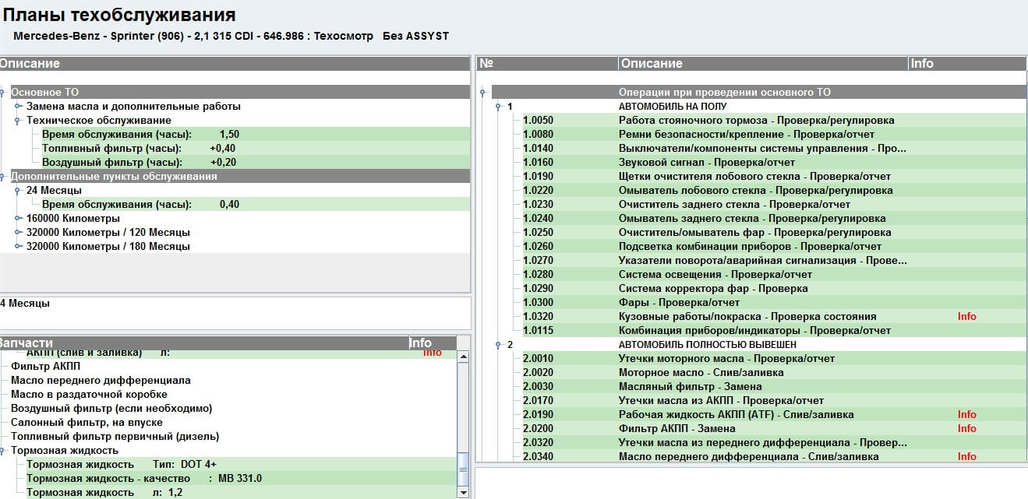Open Info for Масло переднего дифференциала row

[x=966, y=457]
